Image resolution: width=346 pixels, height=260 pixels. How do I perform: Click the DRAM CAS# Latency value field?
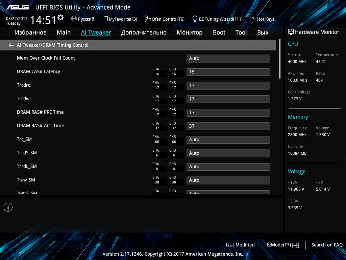point(228,72)
